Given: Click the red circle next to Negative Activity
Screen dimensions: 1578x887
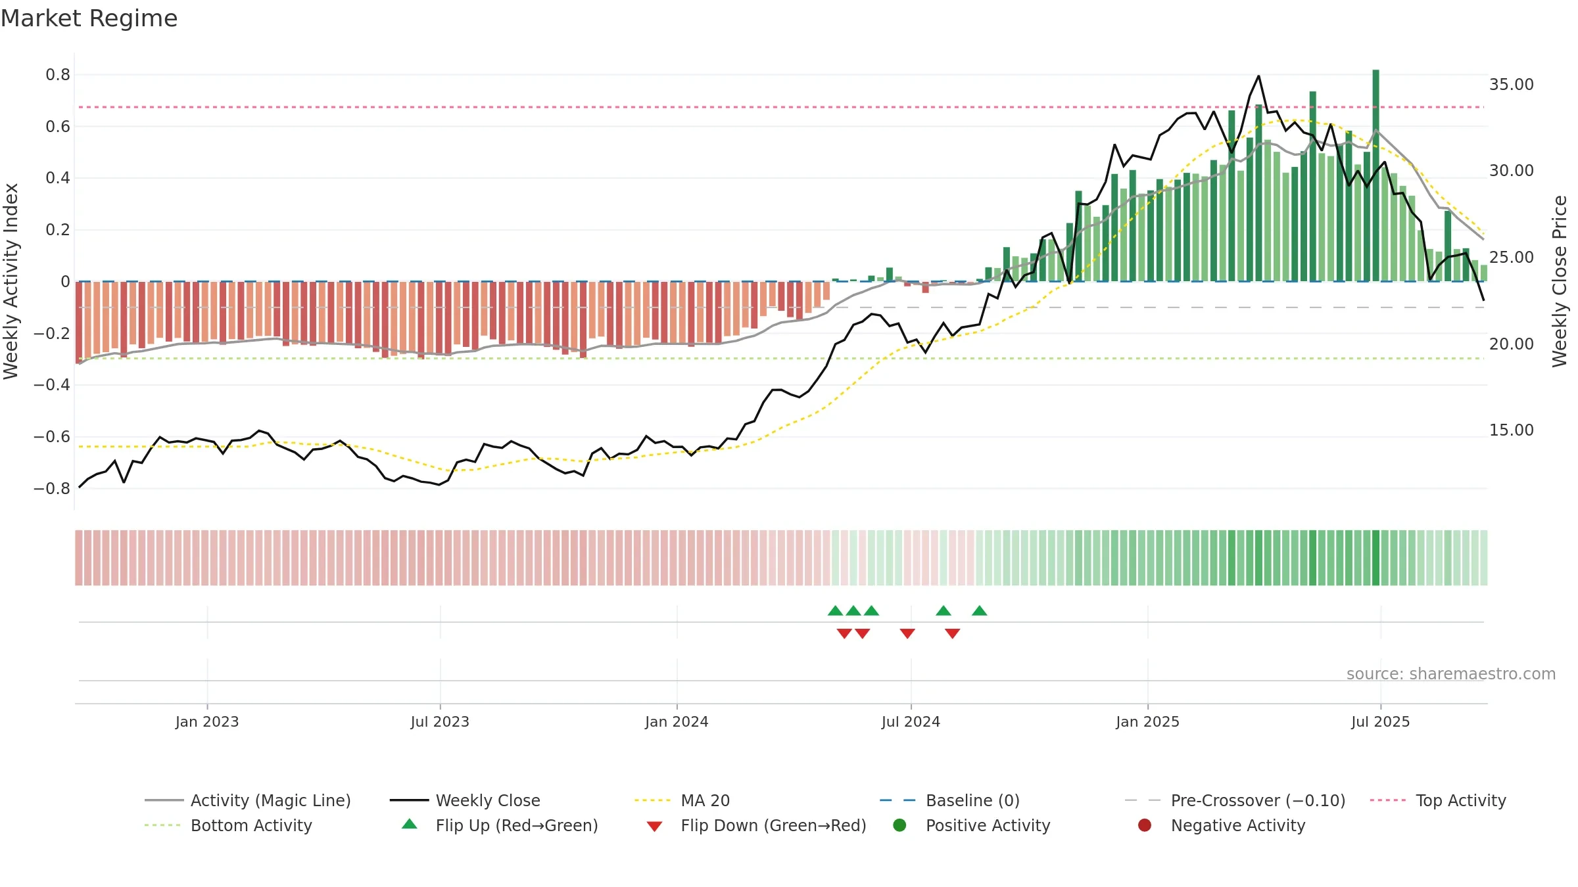Looking at the screenshot, I should [1145, 825].
